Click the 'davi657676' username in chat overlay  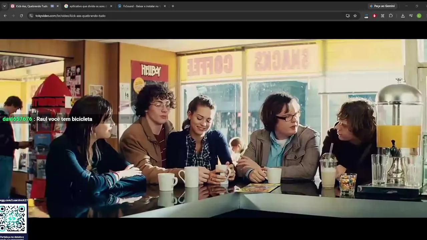tap(17, 119)
